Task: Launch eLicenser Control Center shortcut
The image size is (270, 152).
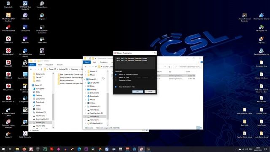Action: click(8, 112)
